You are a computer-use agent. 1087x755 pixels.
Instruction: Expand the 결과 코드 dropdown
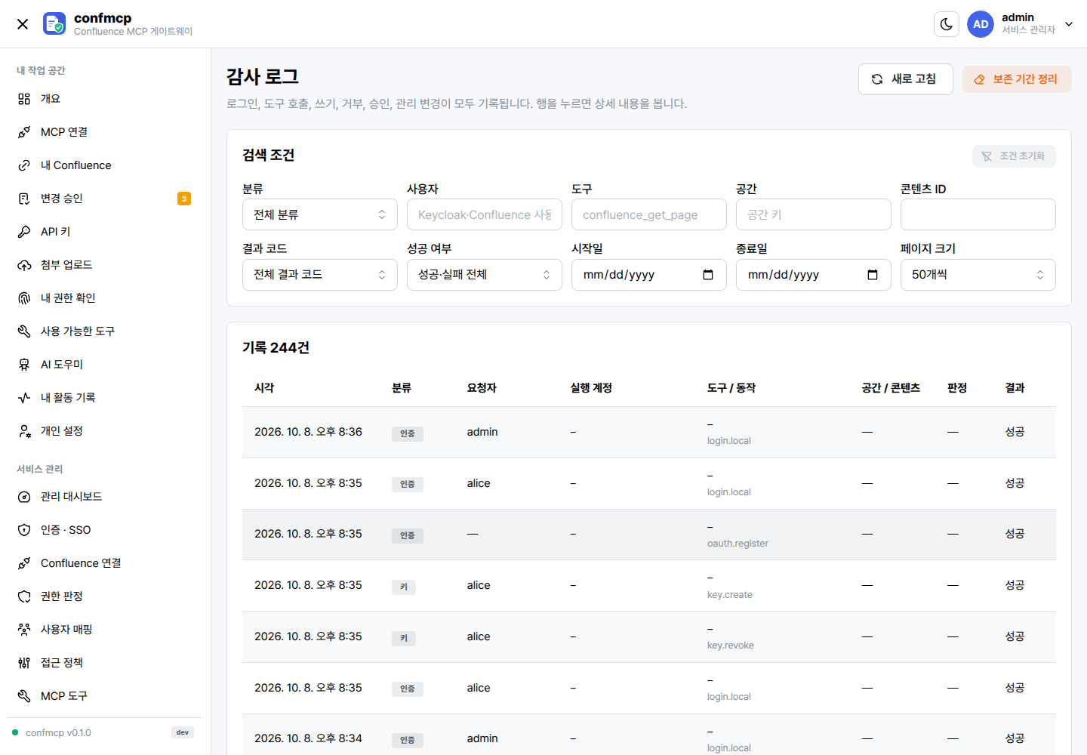320,275
